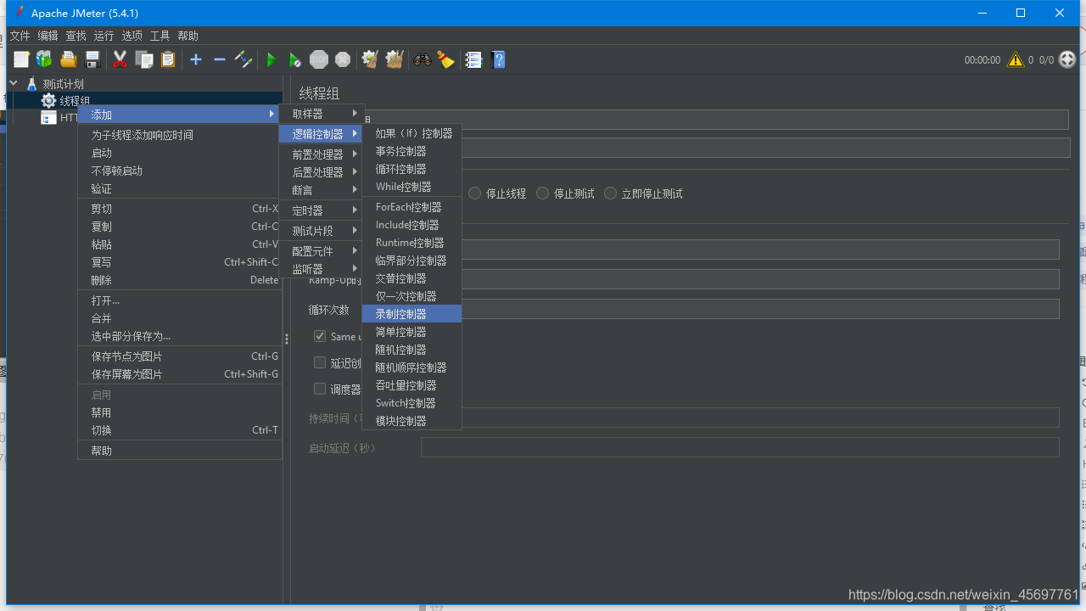Click the warning triangle log icon

pyautogui.click(x=1016, y=59)
